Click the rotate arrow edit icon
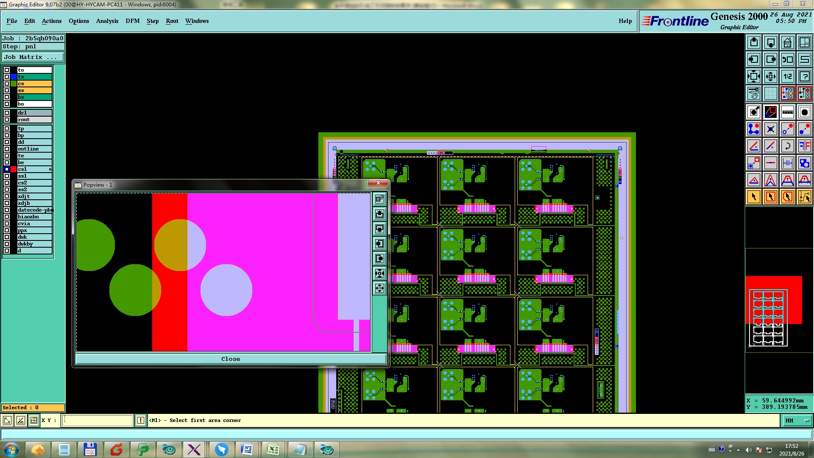This screenshot has width=814, height=458. coord(787,146)
